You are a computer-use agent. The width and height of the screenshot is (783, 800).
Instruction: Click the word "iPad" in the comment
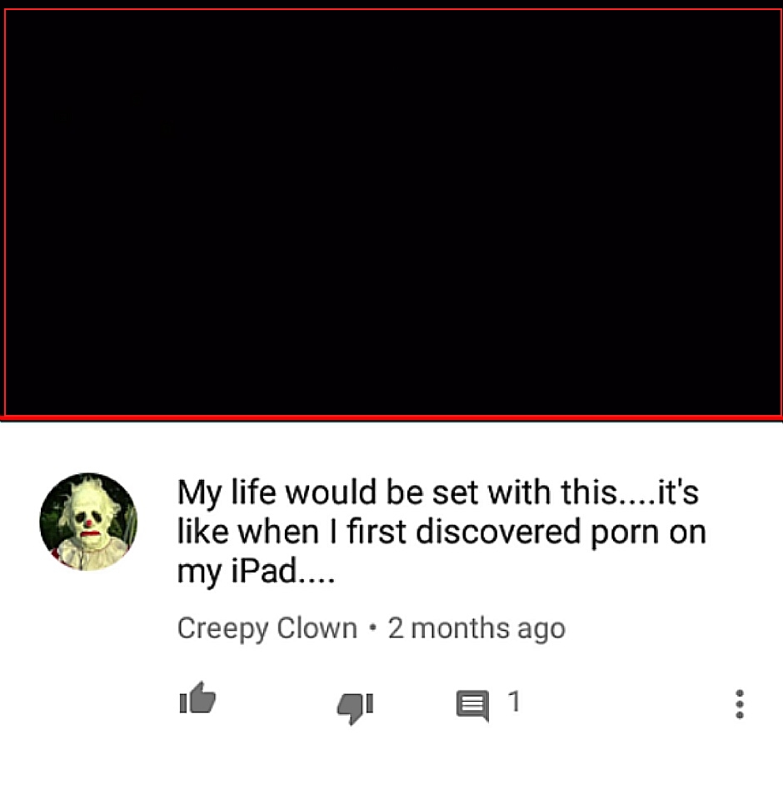pyautogui.click(x=264, y=569)
